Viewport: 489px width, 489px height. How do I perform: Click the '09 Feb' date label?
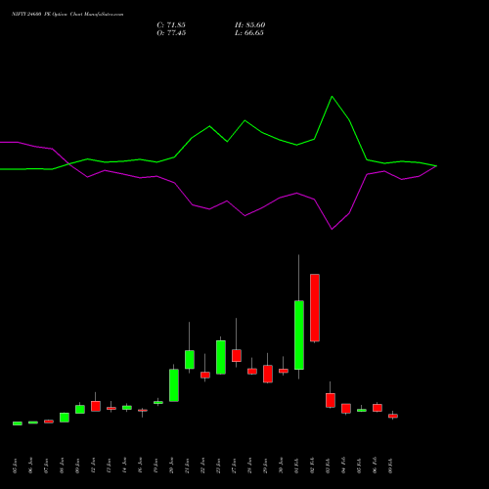point(390,466)
